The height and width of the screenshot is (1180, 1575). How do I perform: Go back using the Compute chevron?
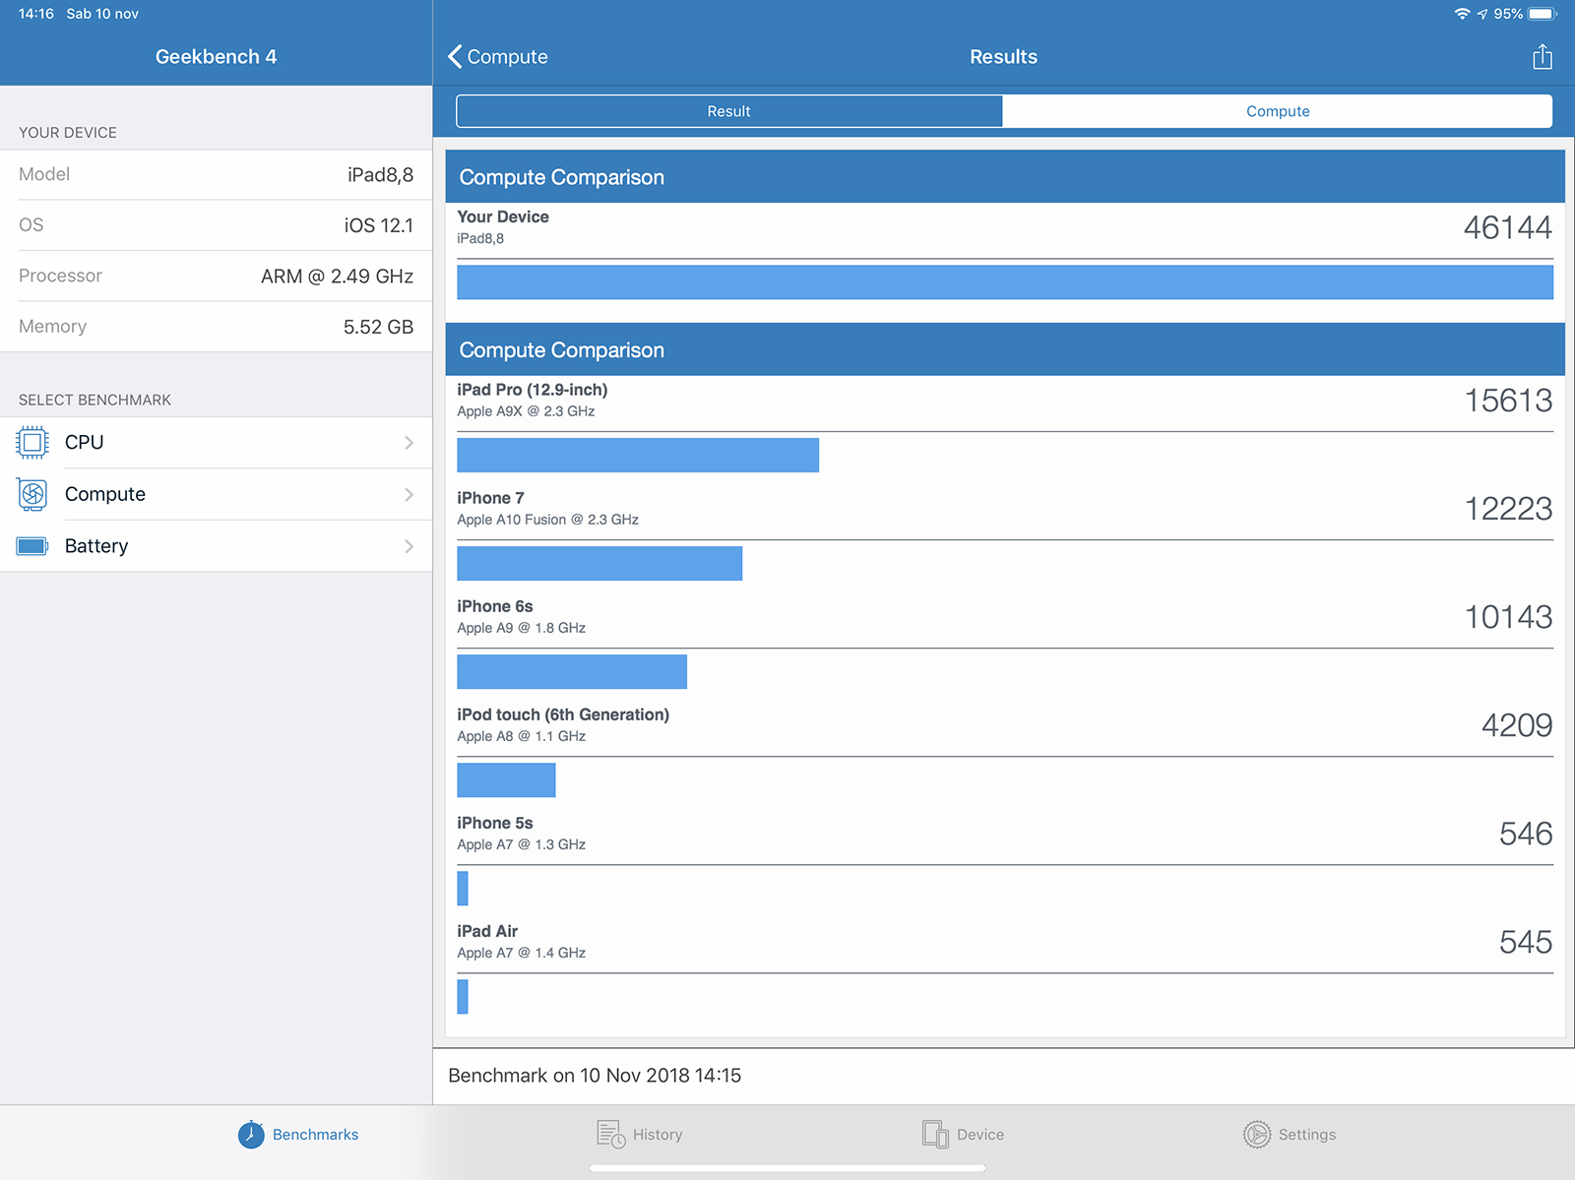pyautogui.click(x=455, y=56)
